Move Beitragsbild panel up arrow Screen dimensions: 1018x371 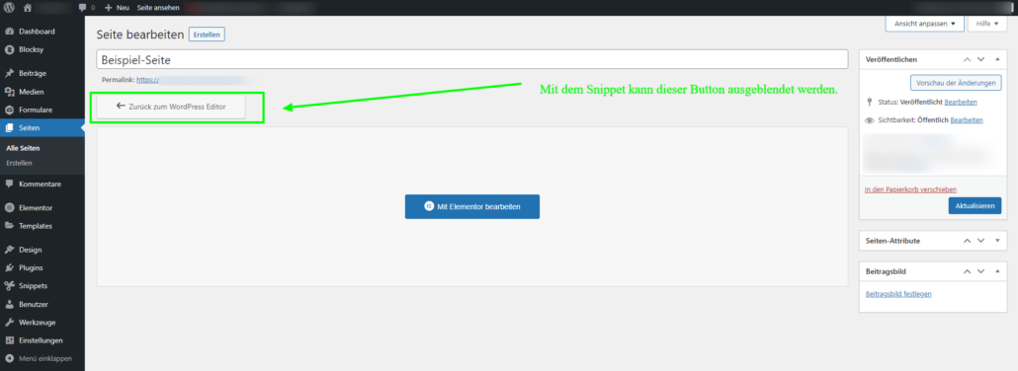pyautogui.click(x=967, y=270)
